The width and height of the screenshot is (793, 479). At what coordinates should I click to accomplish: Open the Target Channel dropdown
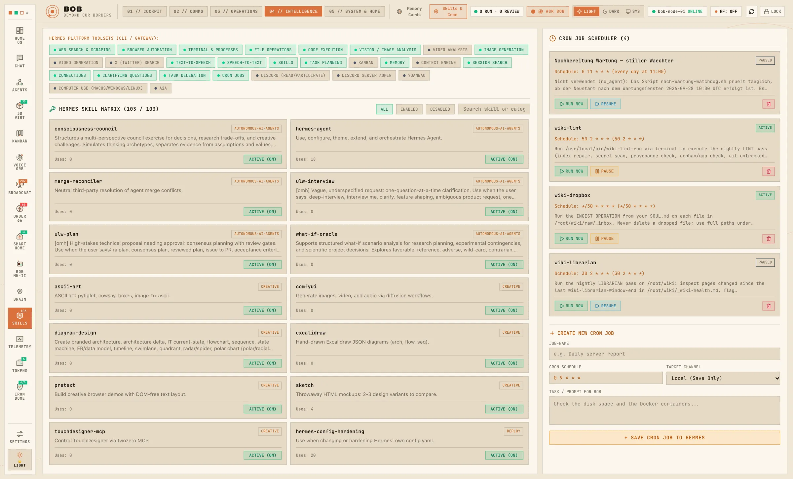pos(723,378)
